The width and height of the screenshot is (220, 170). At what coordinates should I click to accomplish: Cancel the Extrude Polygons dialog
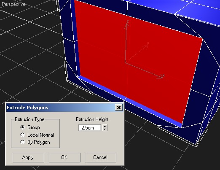pyautogui.click(x=100, y=157)
